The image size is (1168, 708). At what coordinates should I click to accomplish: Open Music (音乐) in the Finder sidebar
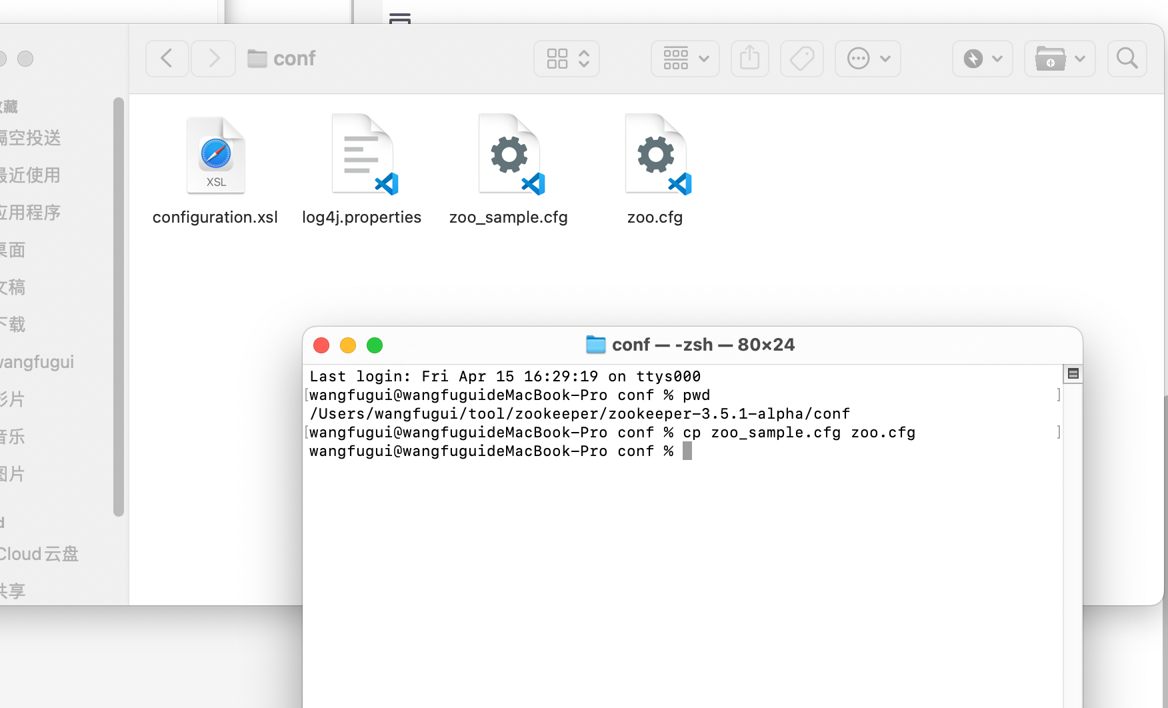(x=13, y=437)
